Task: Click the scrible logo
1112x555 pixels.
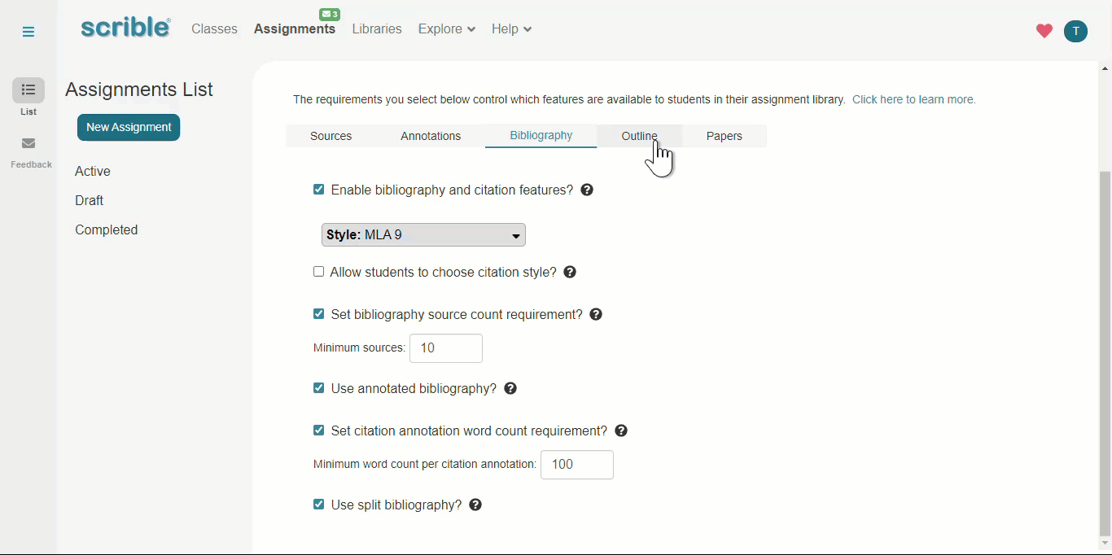Action: point(124,27)
